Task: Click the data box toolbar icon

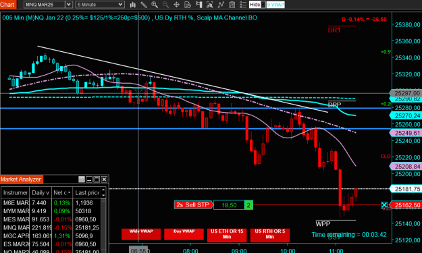Action: coord(232,5)
